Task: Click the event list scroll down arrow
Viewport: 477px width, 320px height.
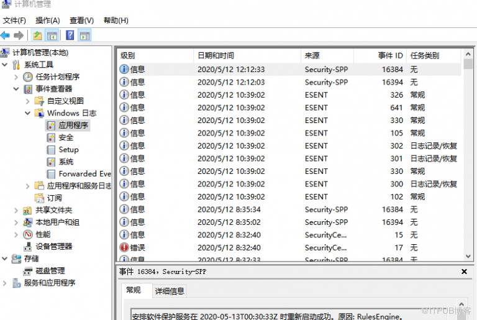Action: 468,256
